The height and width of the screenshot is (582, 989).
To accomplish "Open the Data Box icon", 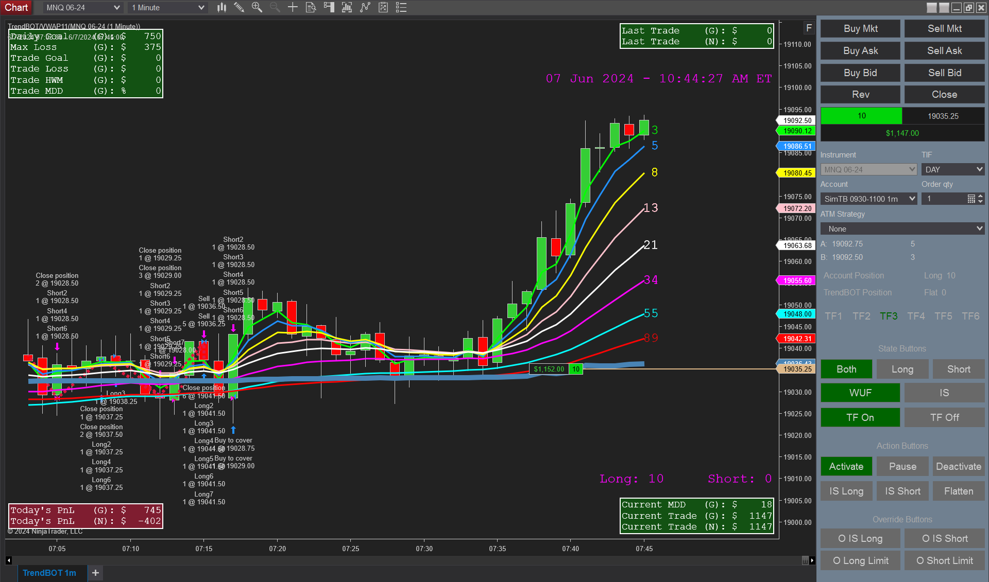I will (x=310, y=7).
